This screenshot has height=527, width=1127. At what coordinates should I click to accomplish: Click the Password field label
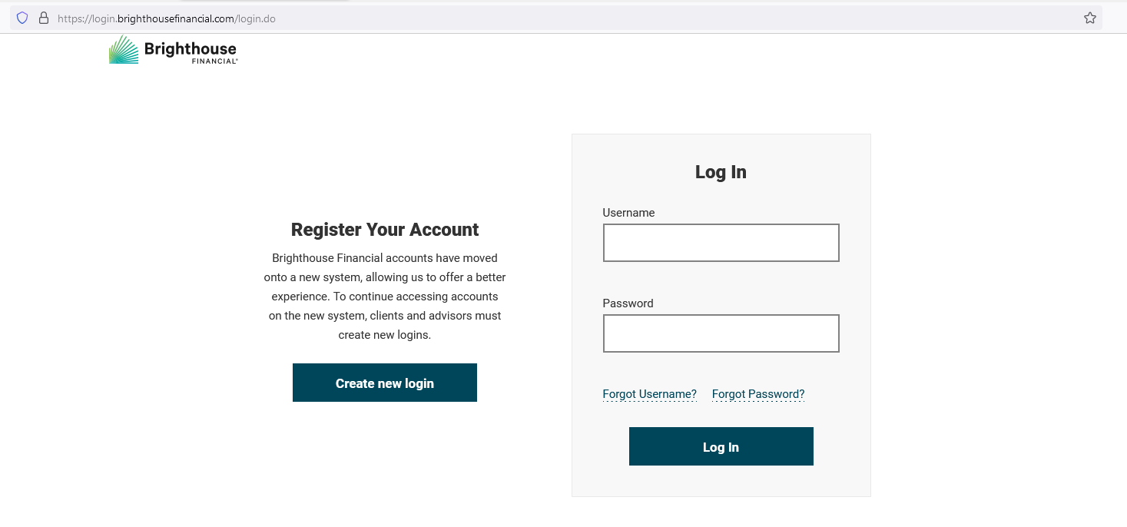tap(627, 303)
